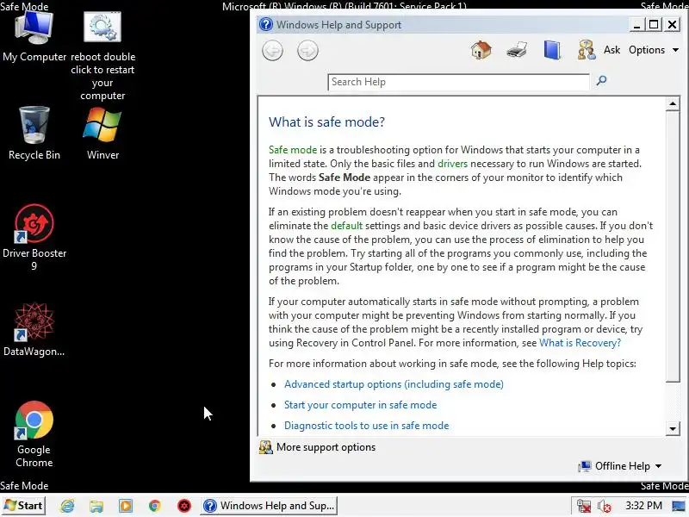689x517 pixels.
Task: Expand the Offline Help dropdown
Action: [619, 466]
